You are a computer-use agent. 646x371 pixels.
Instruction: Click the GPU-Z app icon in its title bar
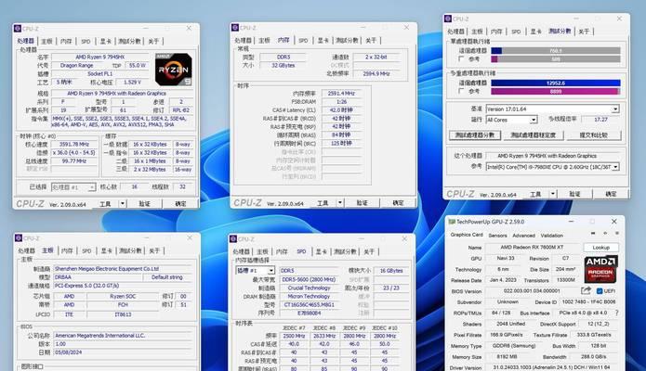click(452, 222)
